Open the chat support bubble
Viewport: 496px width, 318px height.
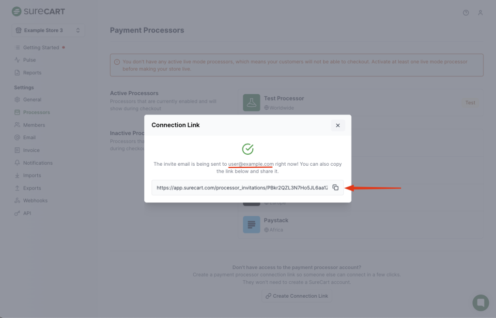pyautogui.click(x=480, y=303)
